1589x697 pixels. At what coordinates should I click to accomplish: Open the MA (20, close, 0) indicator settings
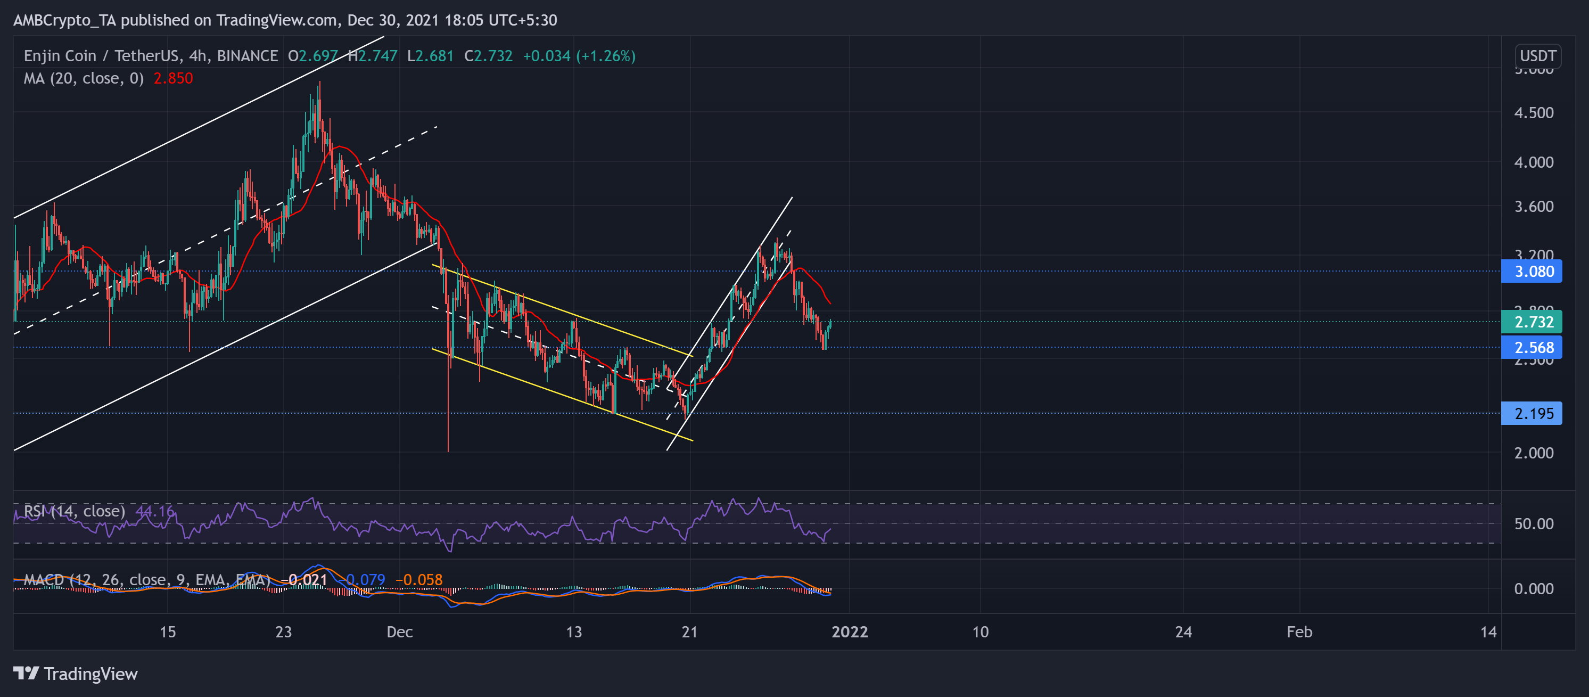(x=83, y=78)
